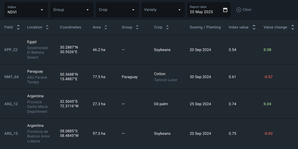
Task: Select field ARG_12
Action: click(x=11, y=104)
